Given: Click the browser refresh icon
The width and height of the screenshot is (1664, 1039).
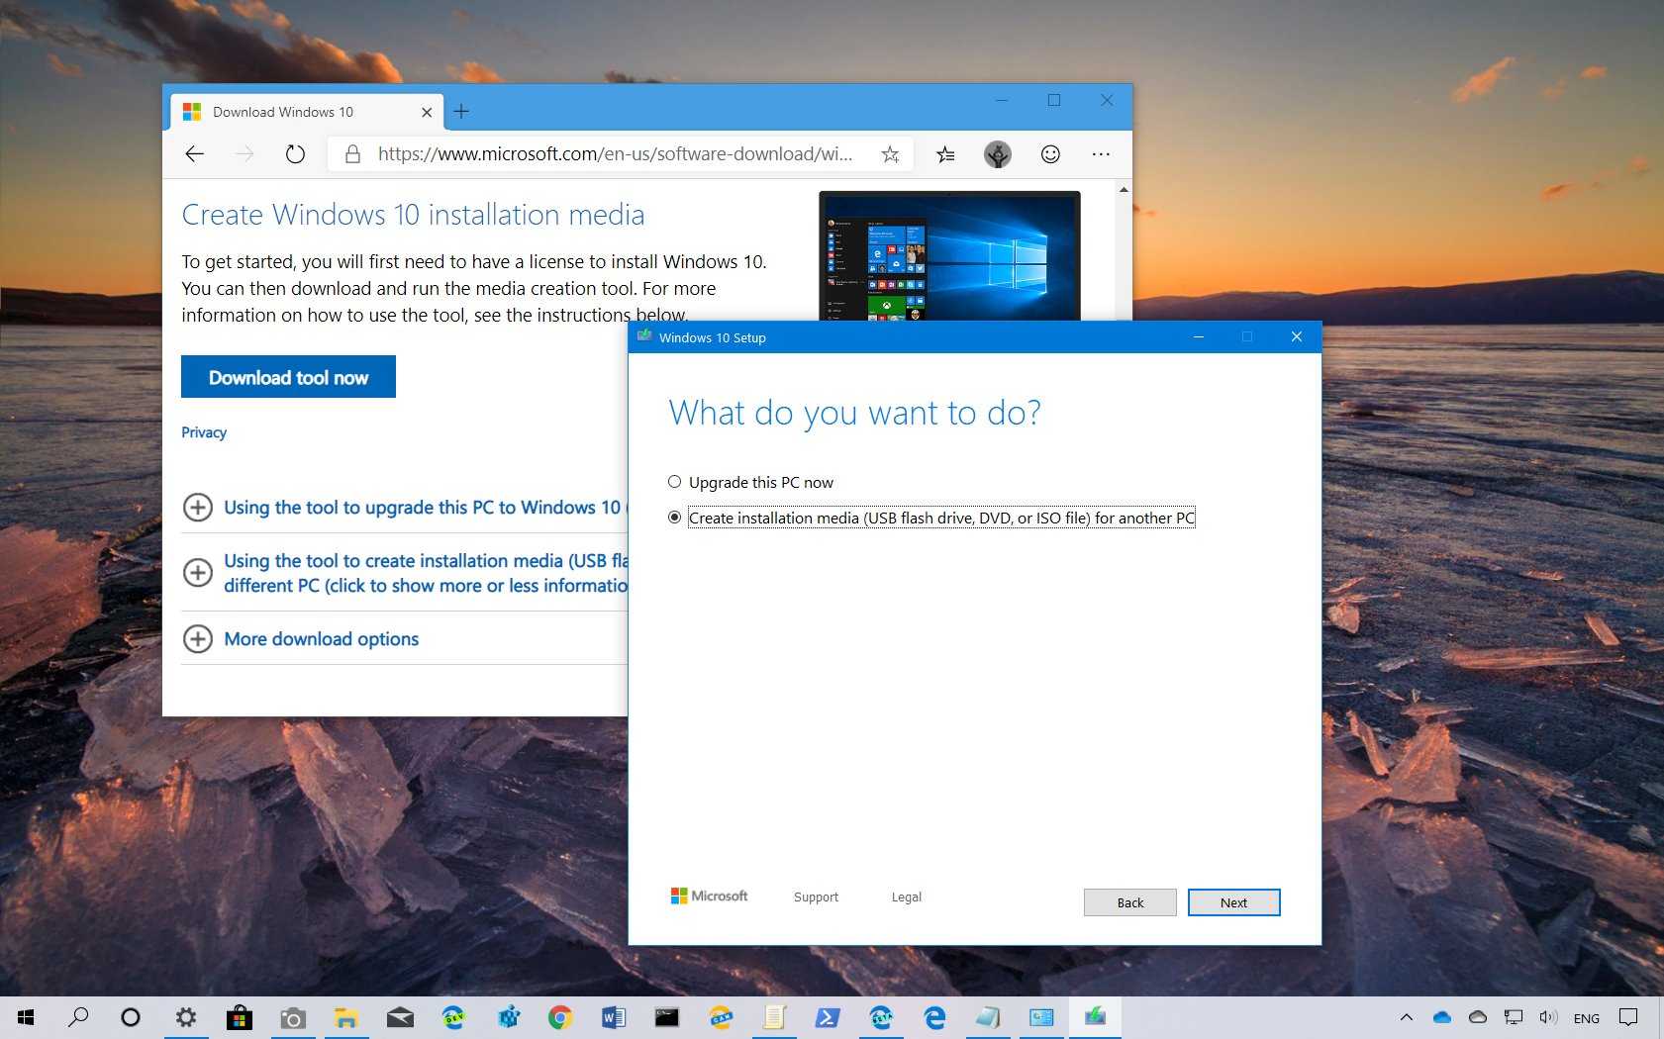Looking at the screenshot, I should (295, 154).
